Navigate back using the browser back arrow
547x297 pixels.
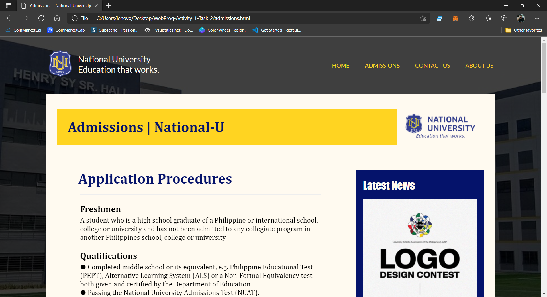[10, 18]
